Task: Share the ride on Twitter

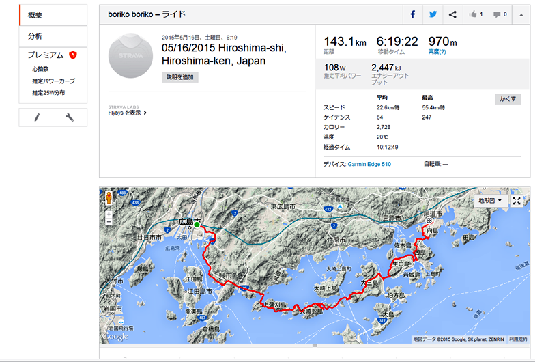Action: pyautogui.click(x=433, y=14)
